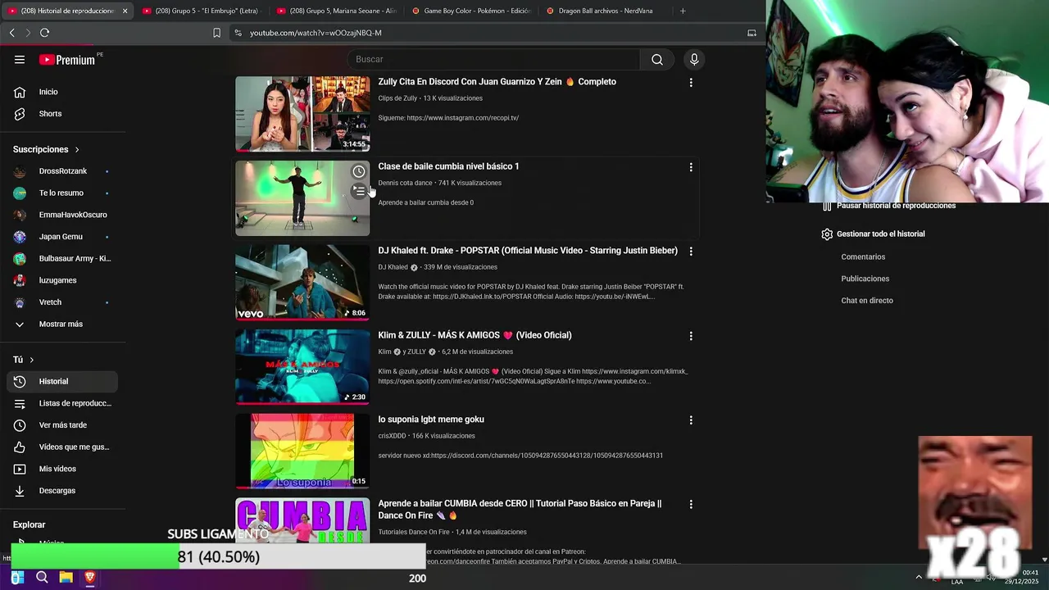Image resolution: width=1049 pixels, height=590 pixels.
Task: Open options for Clase de baile cumbia video
Action: tap(691, 167)
